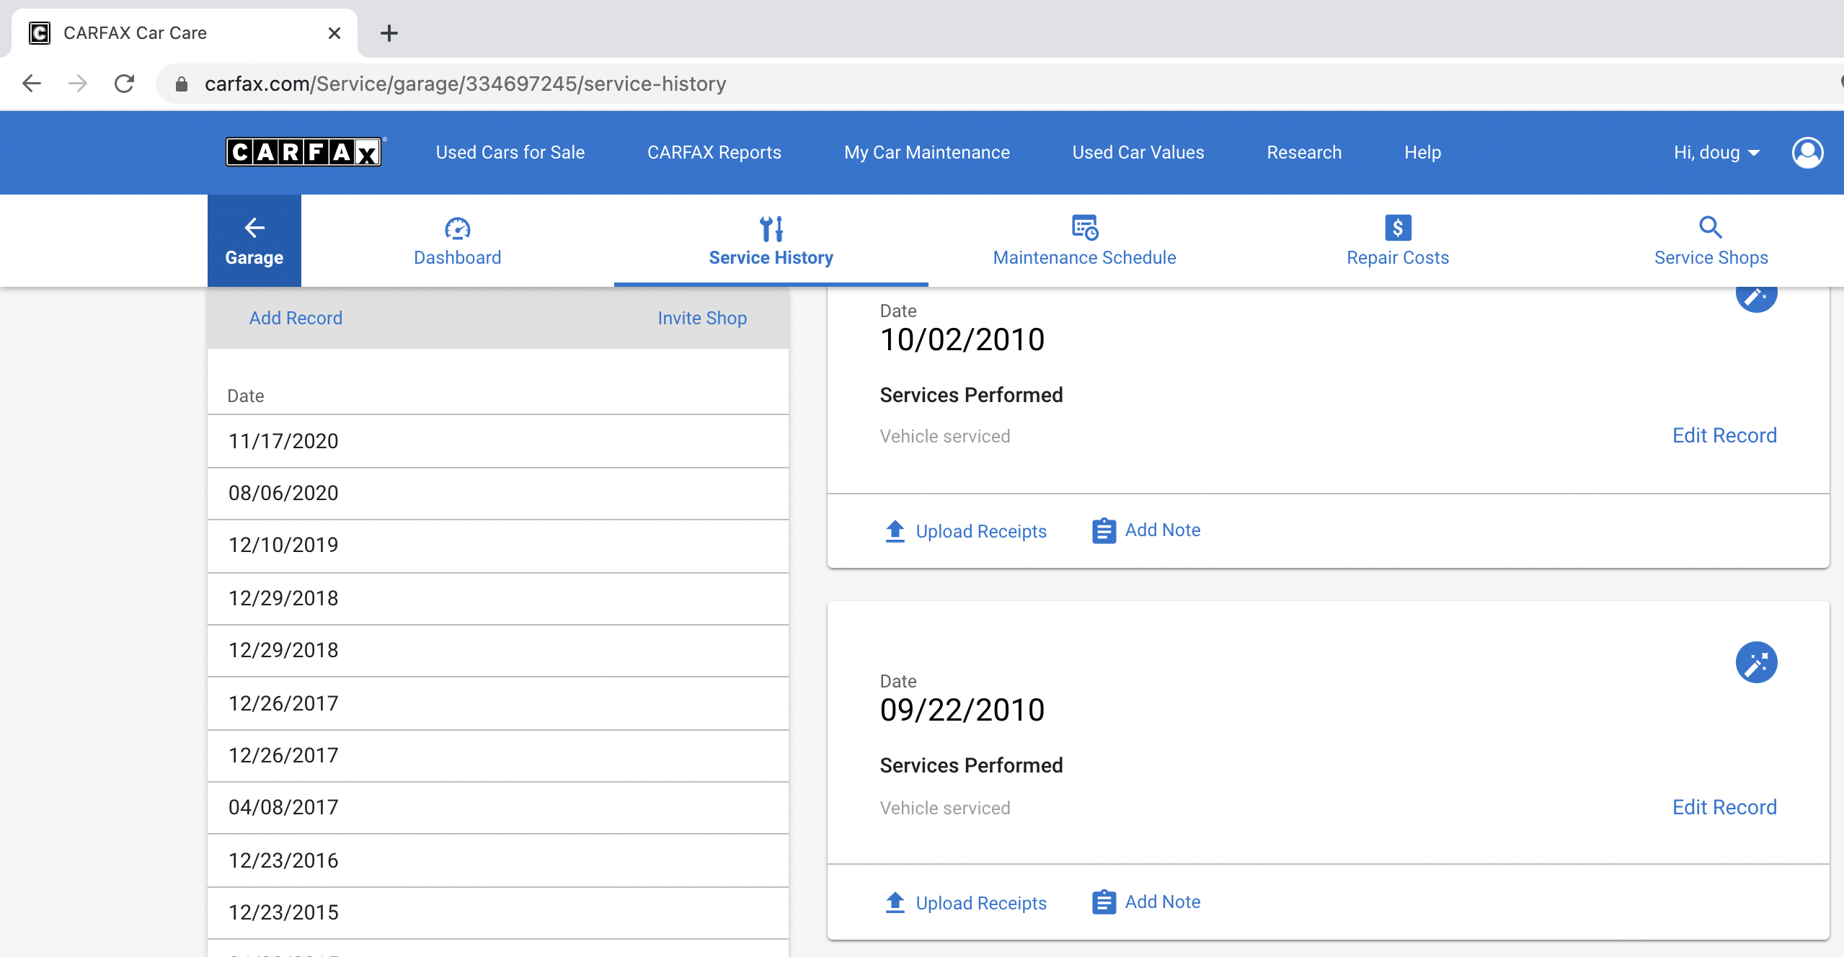Click clipboard note icon in 10/02/2010 record
Screen dimensions: 1844x957
click(x=1104, y=531)
